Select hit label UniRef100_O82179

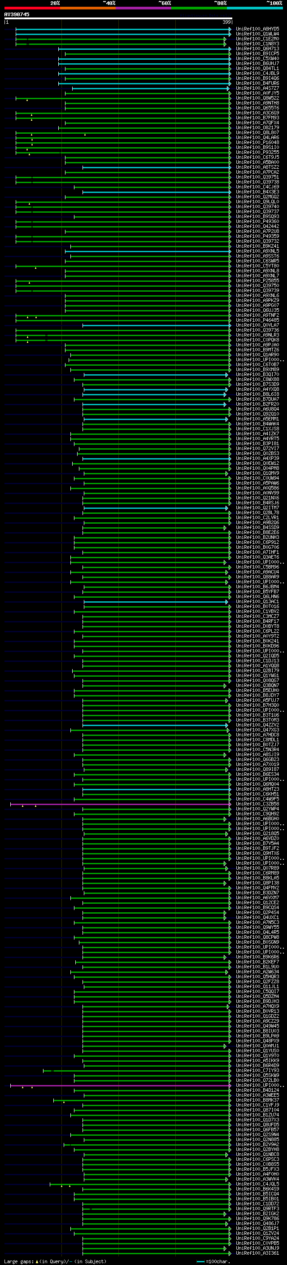[x=257, y=128]
